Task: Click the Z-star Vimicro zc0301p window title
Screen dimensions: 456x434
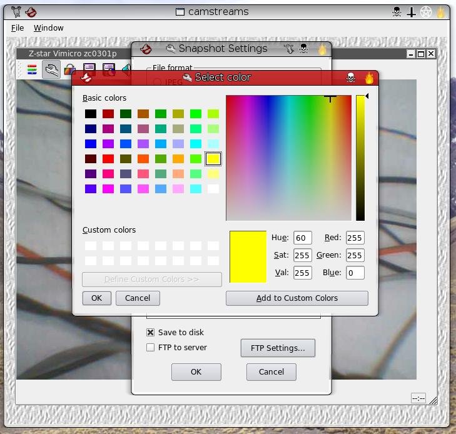Action: point(73,54)
